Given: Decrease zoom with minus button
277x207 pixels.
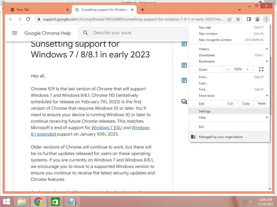Looking at the screenshot, I should pos(228,69).
